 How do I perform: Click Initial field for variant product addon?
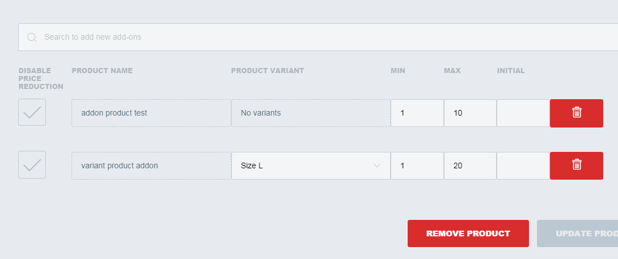[523, 165]
